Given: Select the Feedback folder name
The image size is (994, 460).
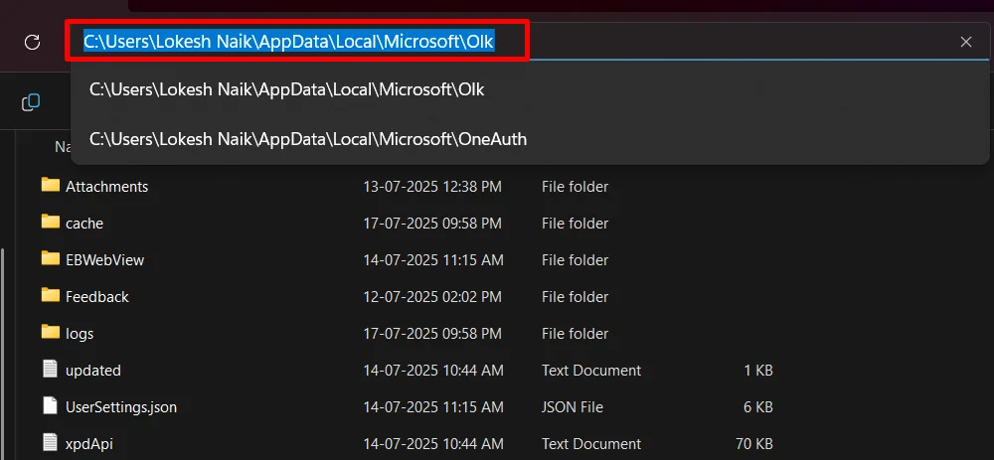Looking at the screenshot, I should click(97, 297).
